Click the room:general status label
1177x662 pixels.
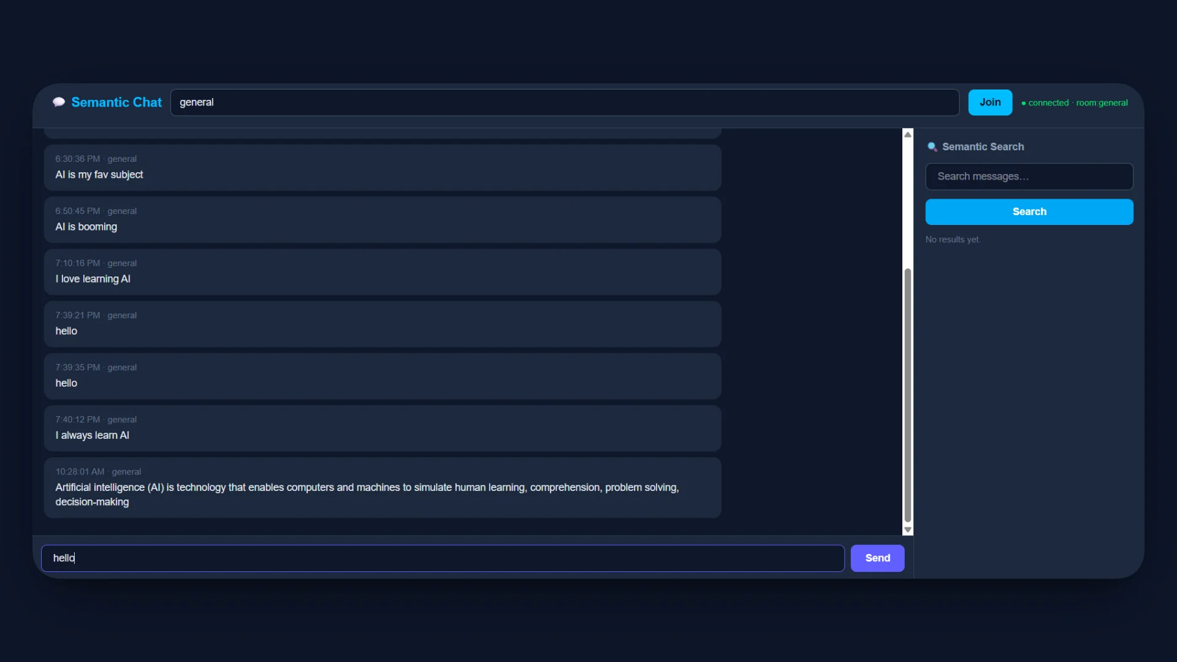click(1102, 102)
